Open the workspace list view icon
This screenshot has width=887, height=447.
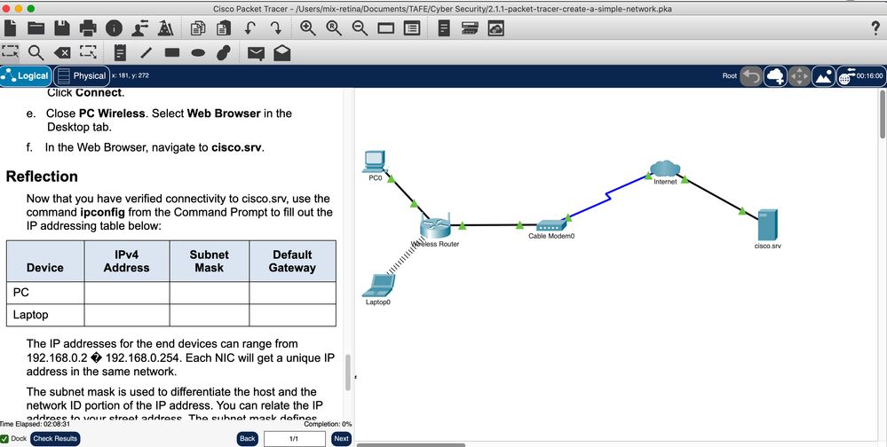(x=412, y=28)
